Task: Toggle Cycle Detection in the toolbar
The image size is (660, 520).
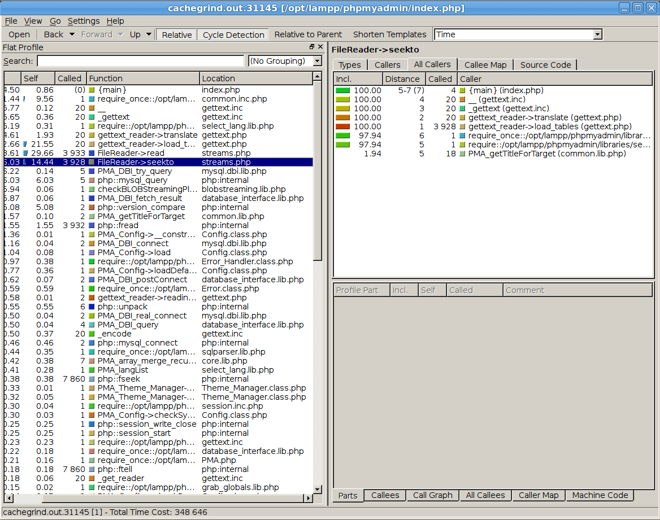Action: click(x=233, y=34)
